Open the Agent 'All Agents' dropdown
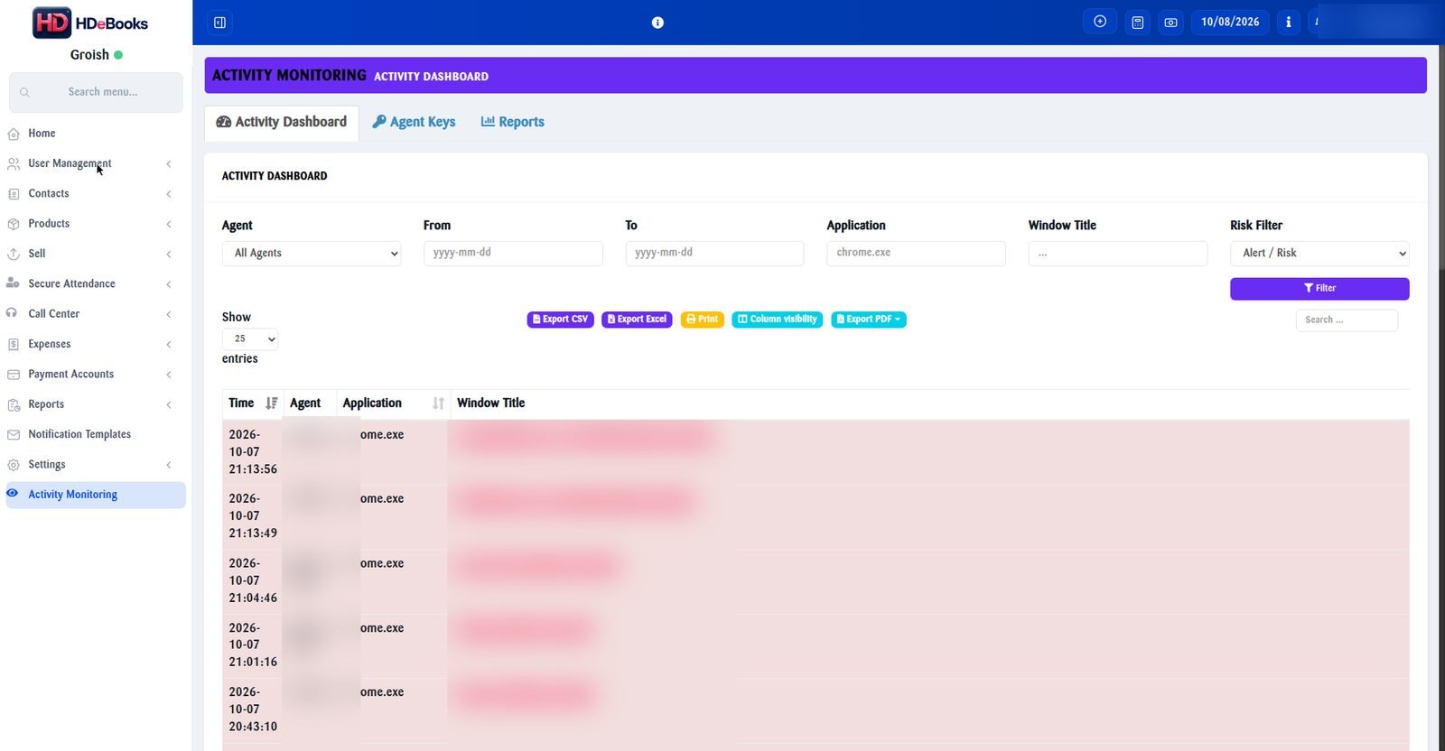 pyautogui.click(x=312, y=254)
